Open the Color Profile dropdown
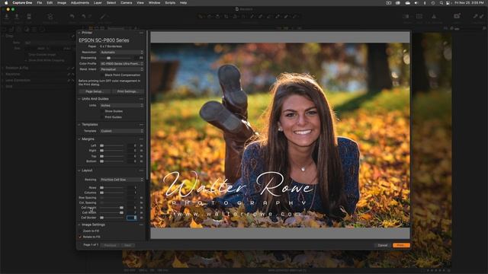The width and height of the screenshot is (488, 274). tap(122, 64)
